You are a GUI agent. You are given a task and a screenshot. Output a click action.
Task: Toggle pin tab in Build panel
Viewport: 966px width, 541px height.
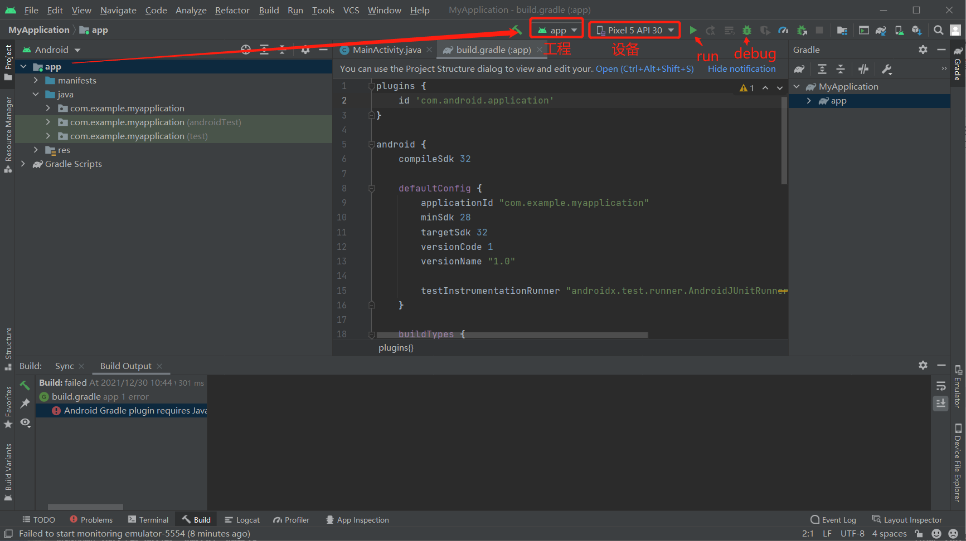coord(25,404)
